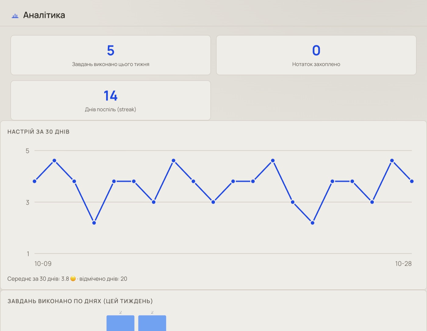Click the analytics bar chart icon
Viewport: 427px width, 331px height.
click(x=15, y=16)
